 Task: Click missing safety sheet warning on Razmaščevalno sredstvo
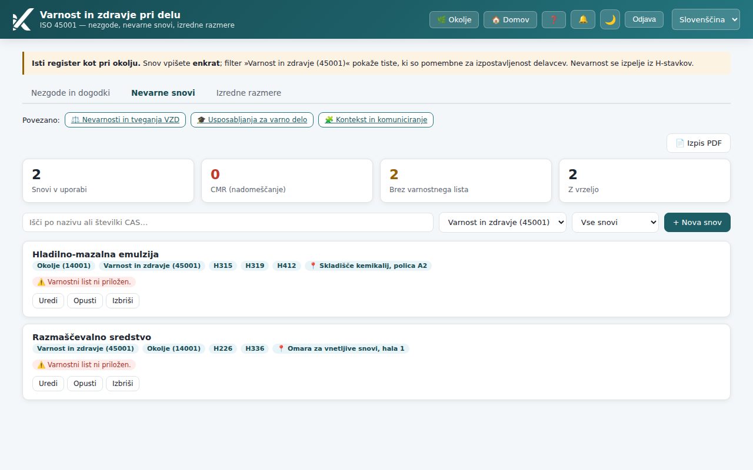tap(84, 365)
